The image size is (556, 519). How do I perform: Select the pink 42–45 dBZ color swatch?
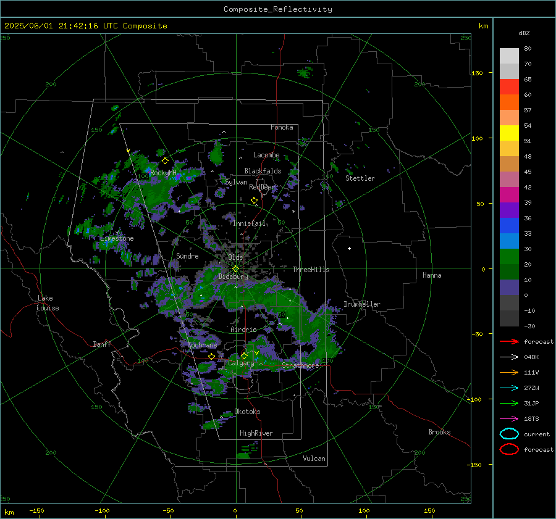pos(509,180)
